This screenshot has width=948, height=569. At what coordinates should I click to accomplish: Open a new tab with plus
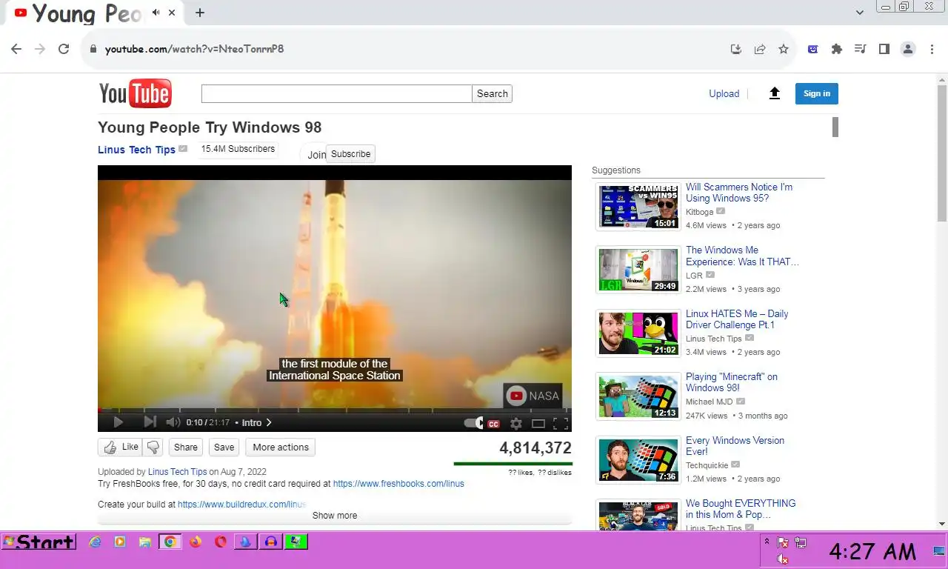click(x=200, y=13)
